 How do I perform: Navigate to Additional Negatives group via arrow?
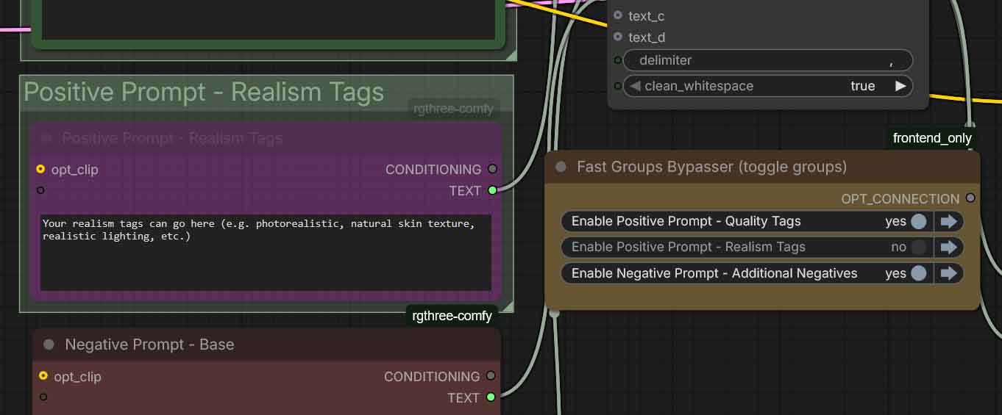(x=948, y=273)
